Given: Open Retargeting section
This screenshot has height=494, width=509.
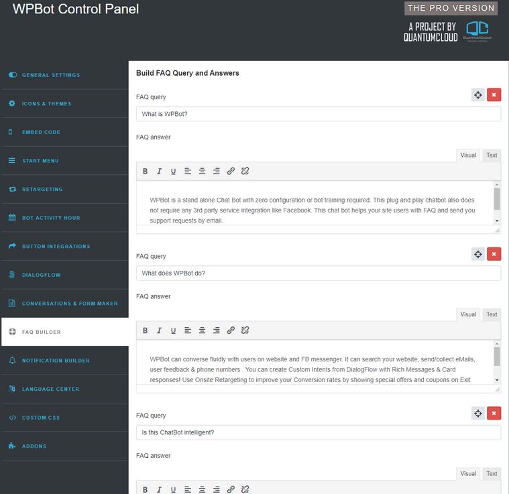Looking at the screenshot, I should pyautogui.click(x=65, y=189).
